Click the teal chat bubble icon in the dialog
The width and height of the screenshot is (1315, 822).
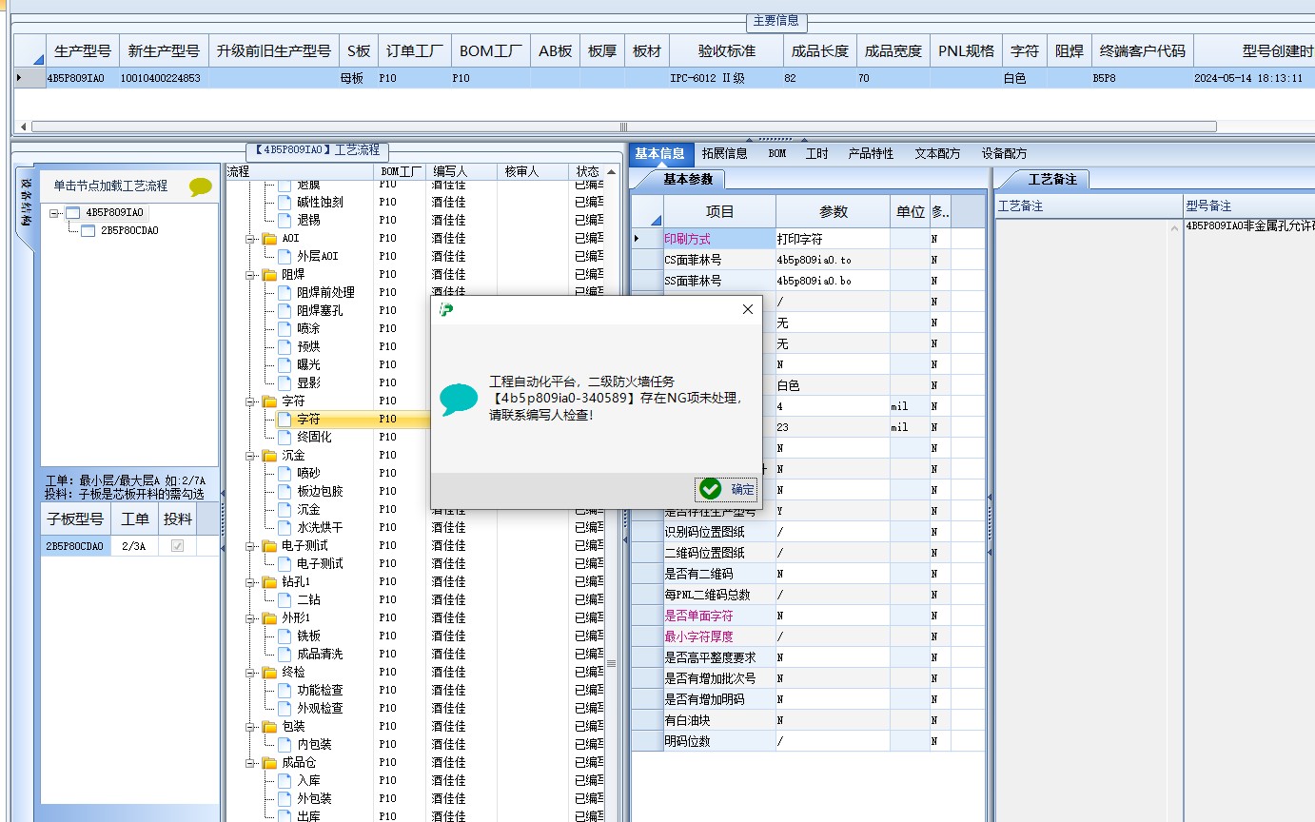pos(459,400)
